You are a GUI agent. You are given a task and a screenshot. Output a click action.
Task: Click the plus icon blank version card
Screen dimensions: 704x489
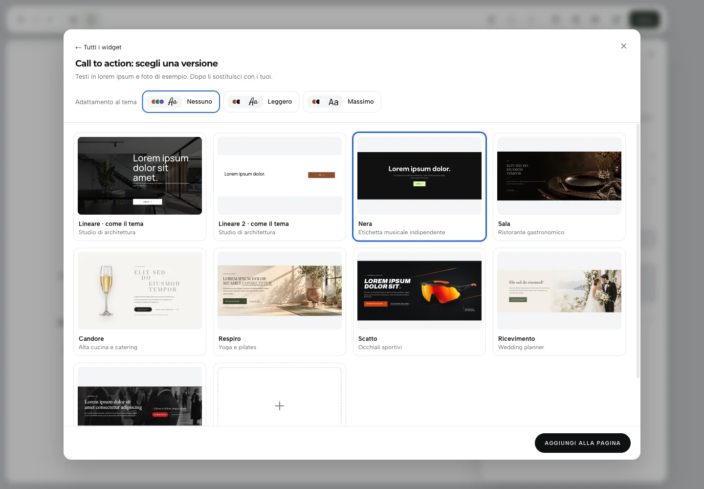[x=280, y=406]
